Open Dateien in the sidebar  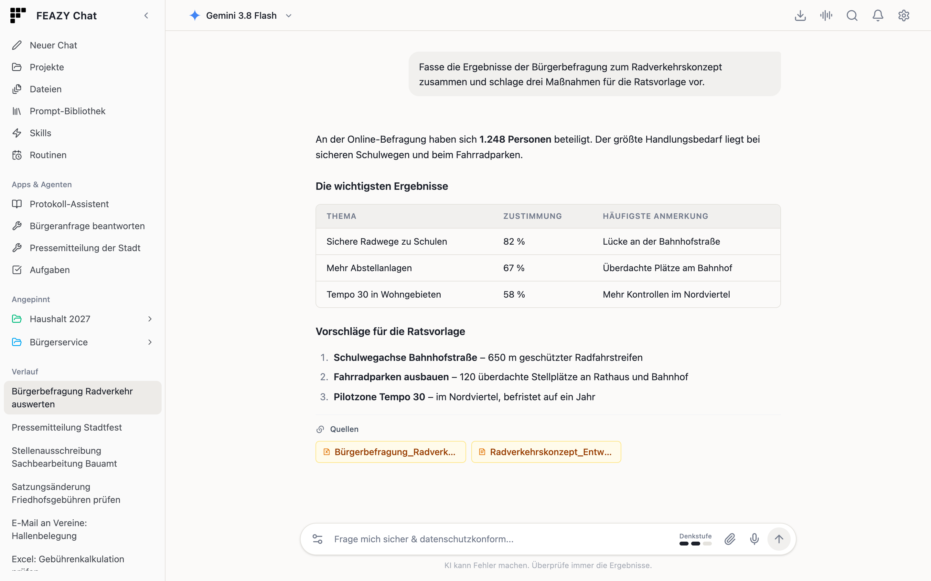coord(82,89)
